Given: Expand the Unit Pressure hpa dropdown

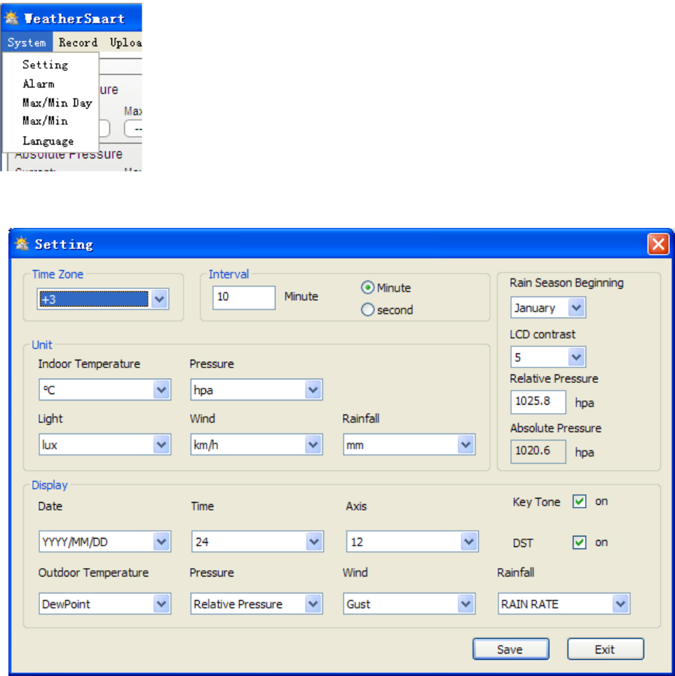Looking at the screenshot, I should (313, 390).
